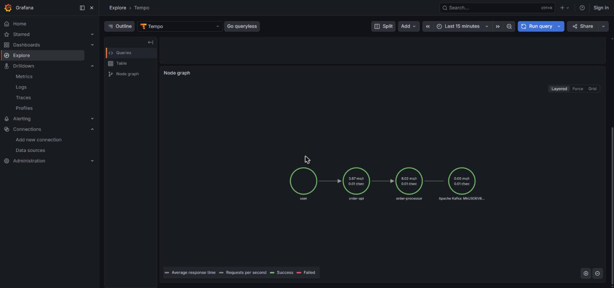This screenshot has width=614, height=288.
Task: Collapse the outline panel arrow
Action: [x=150, y=42]
